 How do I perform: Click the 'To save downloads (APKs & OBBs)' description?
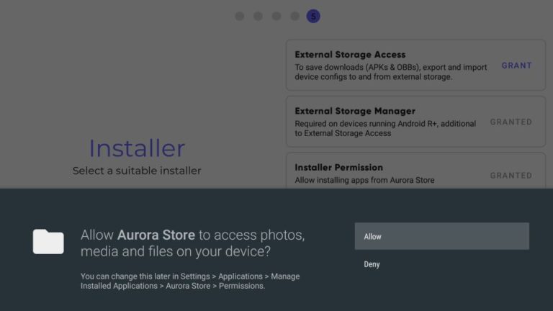click(391, 72)
